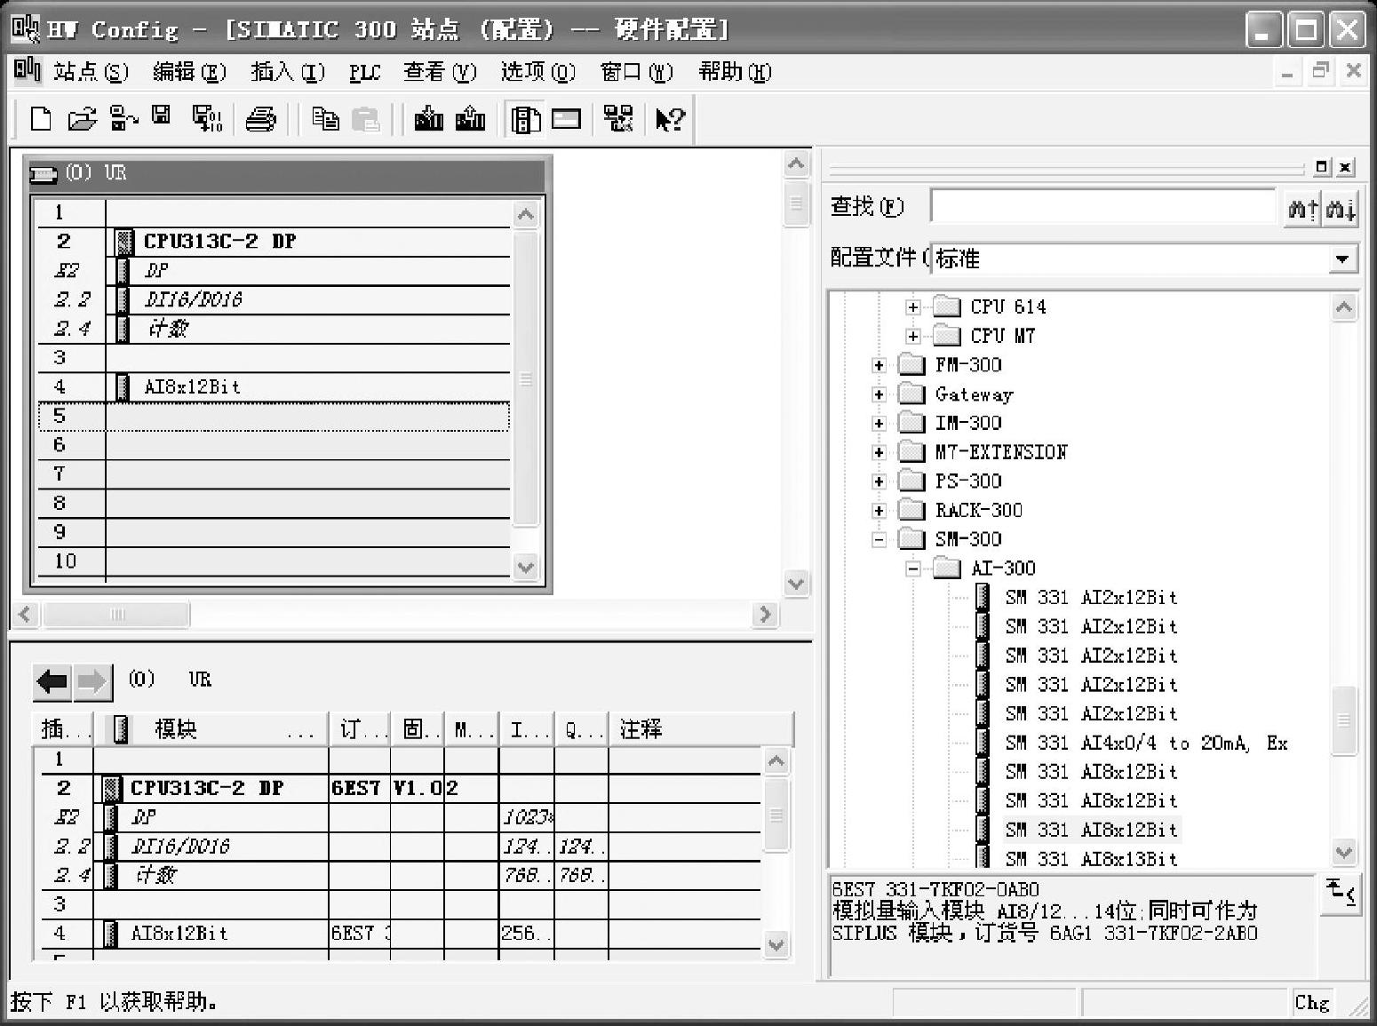1377x1026 pixels.
Task: Click the catalog pane dock button
Action: [x=1322, y=167]
